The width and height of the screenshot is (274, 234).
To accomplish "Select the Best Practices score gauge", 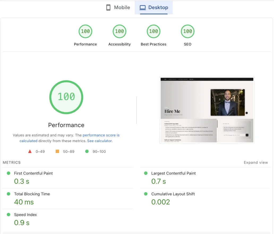I will (x=153, y=31).
